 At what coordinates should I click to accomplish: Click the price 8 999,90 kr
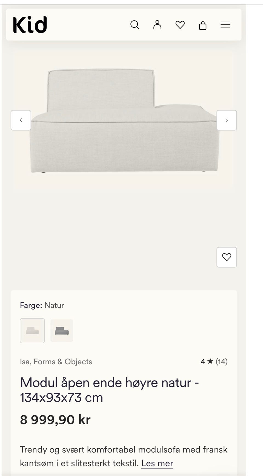tap(55, 419)
